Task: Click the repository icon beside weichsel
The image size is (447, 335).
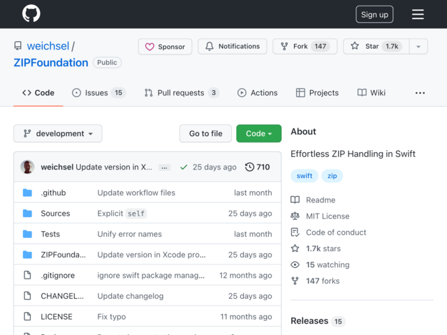Action: [x=18, y=46]
